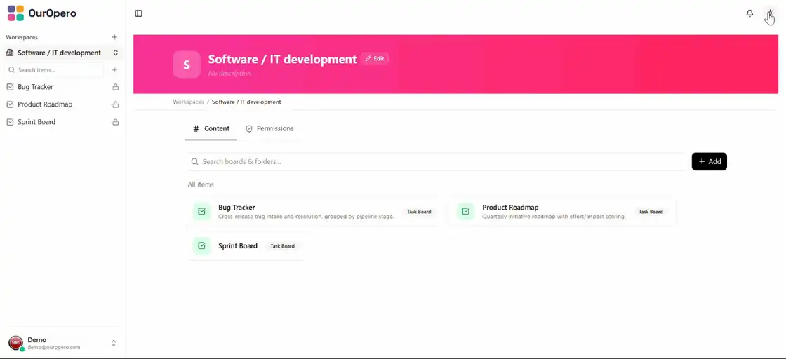The width and height of the screenshot is (786, 359).
Task: Click the building icon beside workspace name
Action: [x=10, y=53]
